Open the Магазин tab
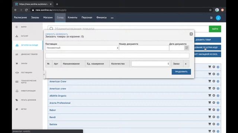This screenshot has height=133, width=238. [x=48, y=17]
